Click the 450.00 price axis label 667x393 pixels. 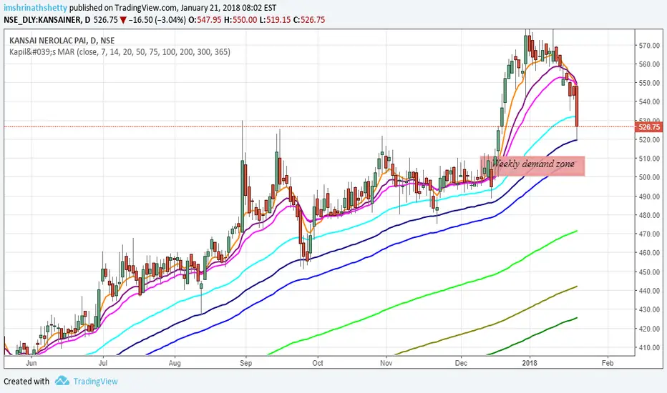[649, 272]
